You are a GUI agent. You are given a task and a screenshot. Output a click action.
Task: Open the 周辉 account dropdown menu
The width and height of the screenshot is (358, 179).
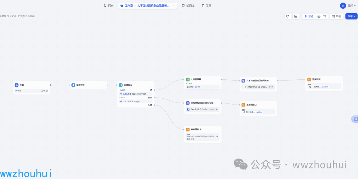348,6
